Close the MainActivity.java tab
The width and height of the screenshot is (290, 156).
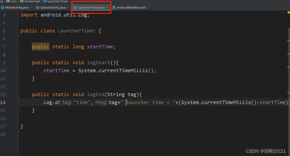(x=31, y=7)
